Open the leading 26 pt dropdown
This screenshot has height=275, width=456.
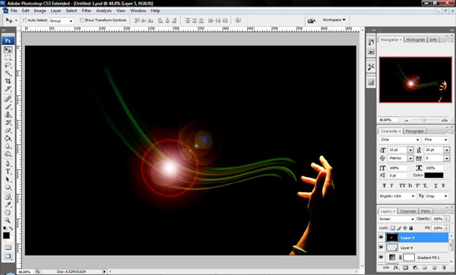coord(446,150)
